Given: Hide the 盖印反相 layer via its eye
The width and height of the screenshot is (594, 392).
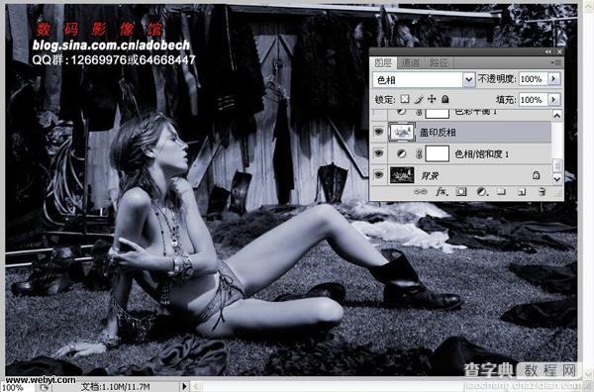Looking at the screenshot, I should (x=378, y=132).
